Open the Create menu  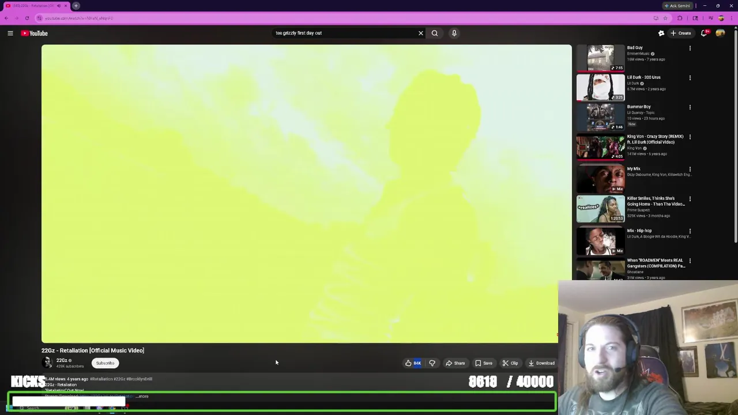pos(680,33)
